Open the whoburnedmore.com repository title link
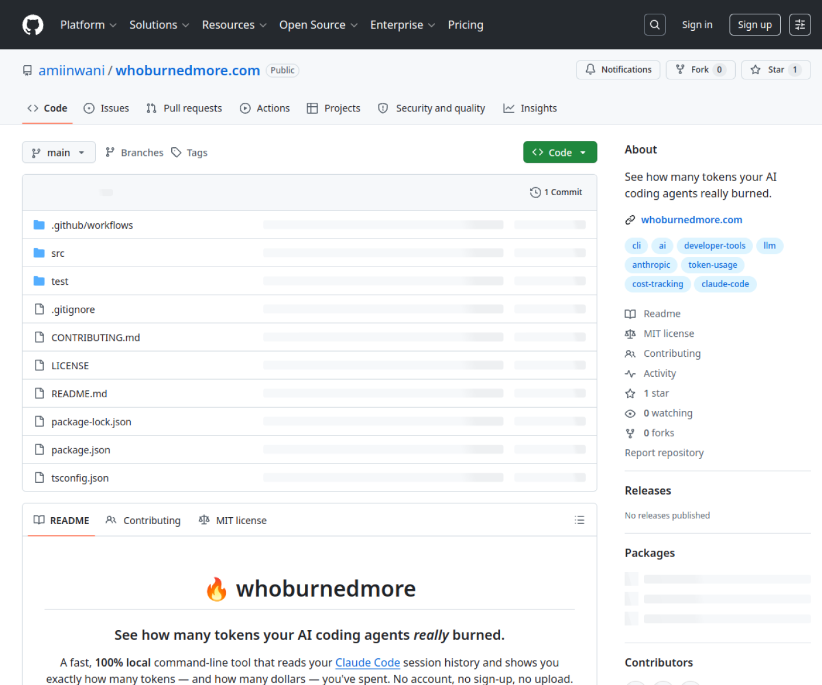The height and width of the screenshot is (685, 822). pyautogui.click(x=188, y=70)
